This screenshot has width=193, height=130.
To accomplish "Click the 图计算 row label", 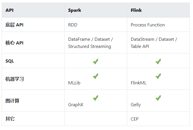I will click(x=12, y=101).
